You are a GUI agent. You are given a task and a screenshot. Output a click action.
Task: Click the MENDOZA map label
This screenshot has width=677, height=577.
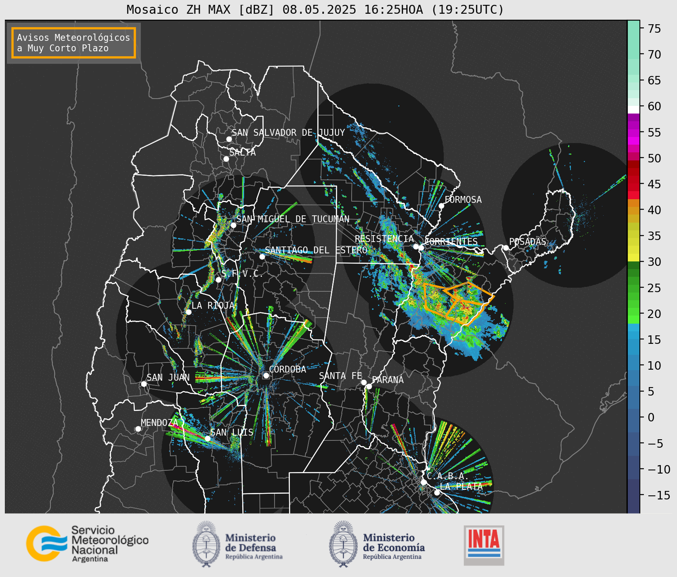159,423
